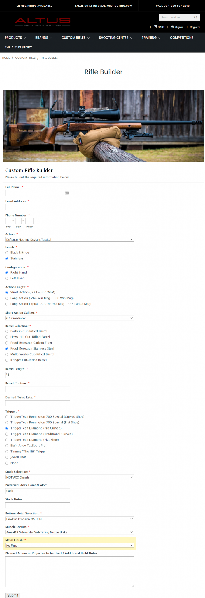Image resolution: width=205 pixels, height=598 pixels.
Task: Click the Register link
Action: 195,27
